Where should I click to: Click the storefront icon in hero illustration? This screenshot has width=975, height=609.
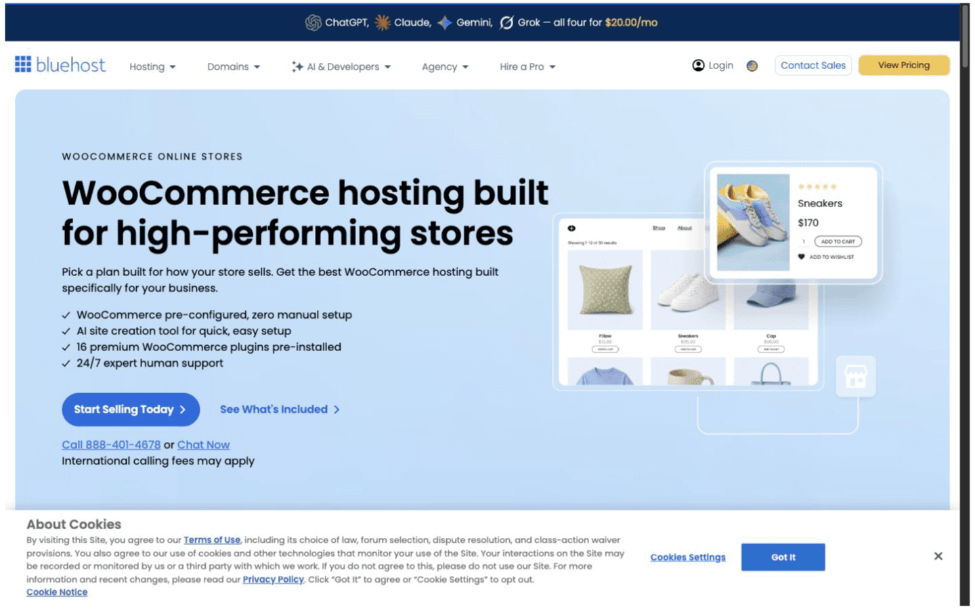[855, 376]
